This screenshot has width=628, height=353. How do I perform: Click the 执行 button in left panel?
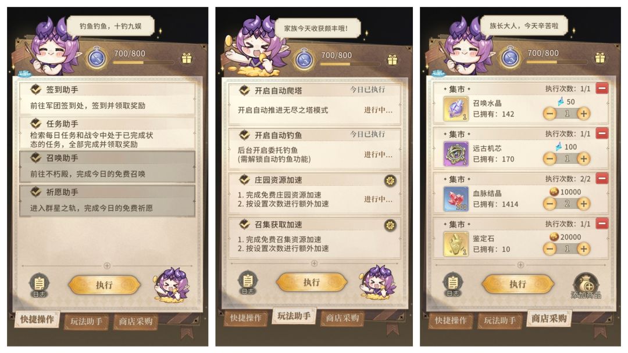(104, 285)
